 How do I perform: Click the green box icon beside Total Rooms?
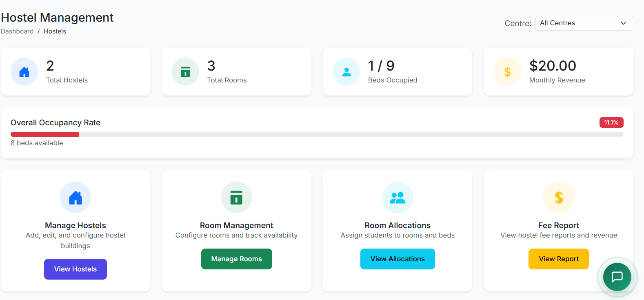[x=185, y=72]
